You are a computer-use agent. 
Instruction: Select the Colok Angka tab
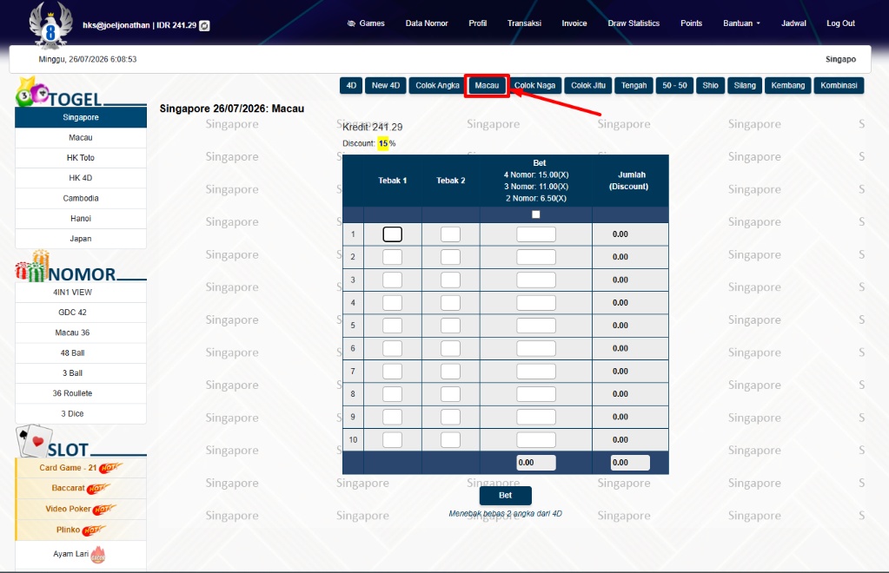tap(437, 85)
